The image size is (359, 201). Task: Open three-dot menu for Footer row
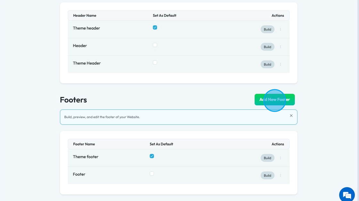coord(280,176)
